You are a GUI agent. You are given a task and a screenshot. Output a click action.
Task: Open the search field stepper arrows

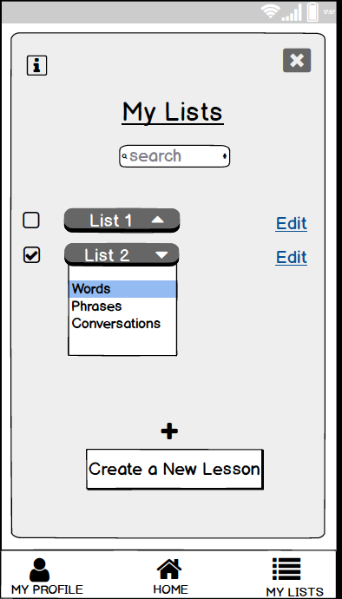coord(225,156)
